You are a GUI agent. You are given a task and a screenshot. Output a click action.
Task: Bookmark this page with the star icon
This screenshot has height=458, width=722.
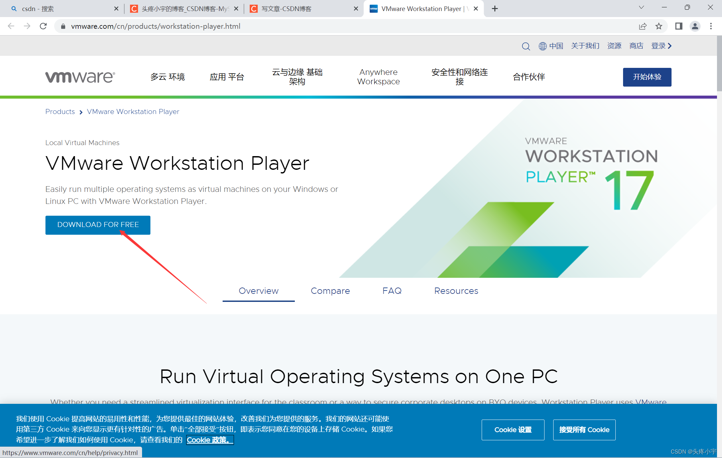point(658,26)
